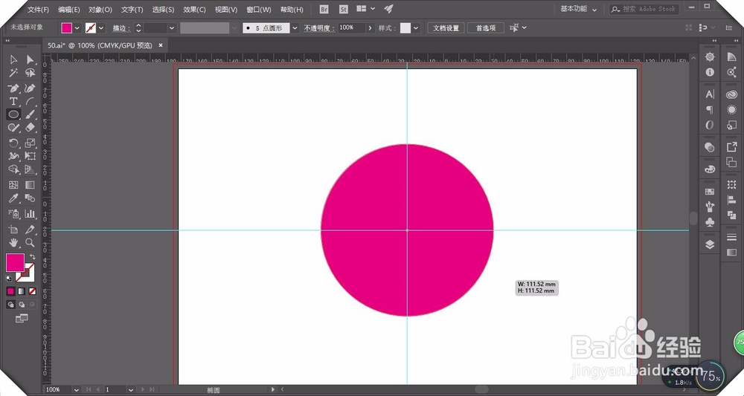Choose the Lasso tool

pyautogui.click(x=30, y=73)
